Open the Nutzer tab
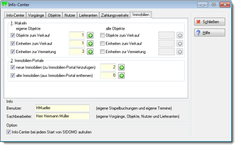Viewport: 237px width, 147px height. coord(70,15)
